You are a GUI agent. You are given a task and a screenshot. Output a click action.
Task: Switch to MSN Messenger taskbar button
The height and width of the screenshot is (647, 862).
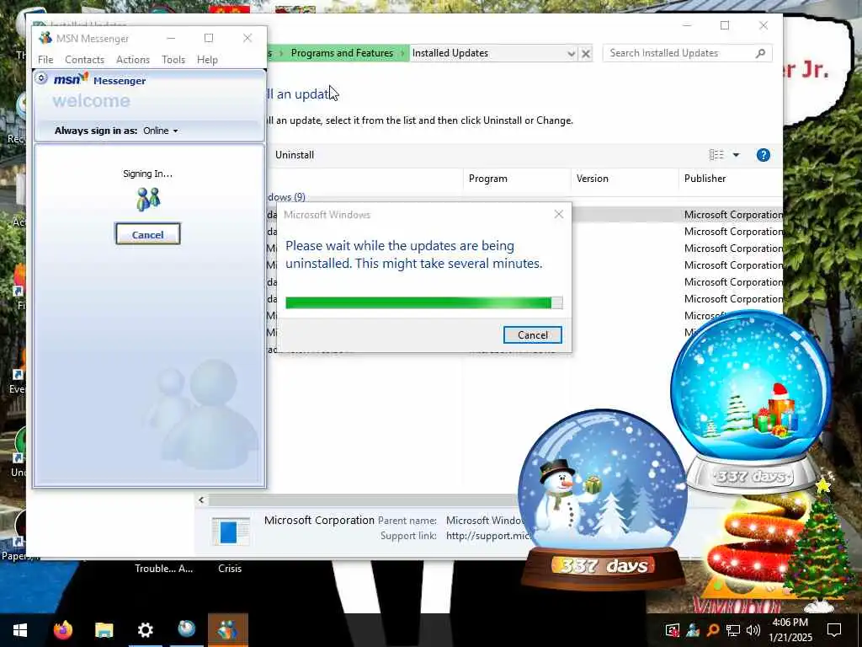tap(227, 630)
